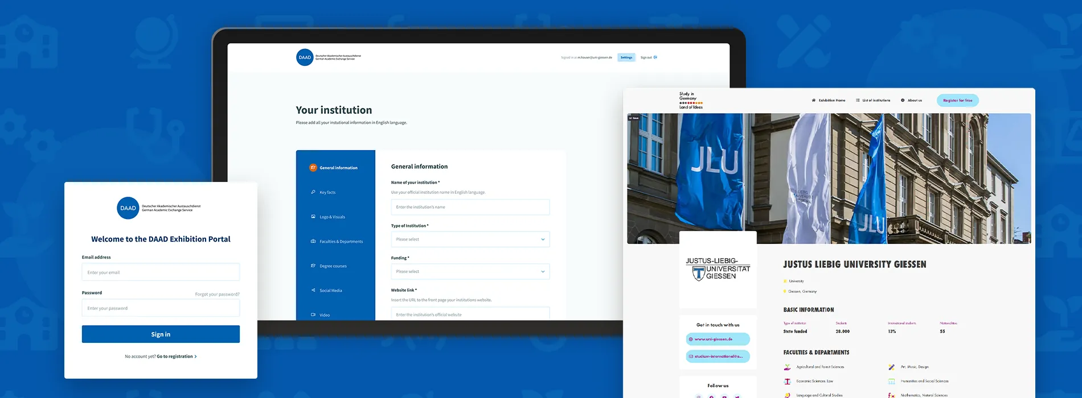The height and width of the screenshot is (398, 1082).
Task: Click the Your institution heading
Action: (334, 110)
